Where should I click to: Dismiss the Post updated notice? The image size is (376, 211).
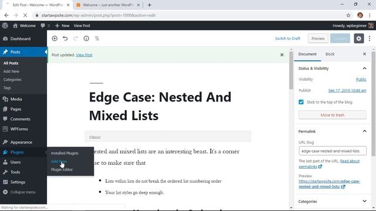282,55
